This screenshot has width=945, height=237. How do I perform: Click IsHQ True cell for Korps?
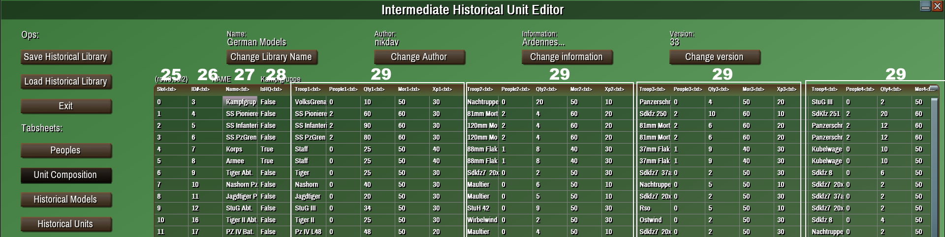coord(267,149)
